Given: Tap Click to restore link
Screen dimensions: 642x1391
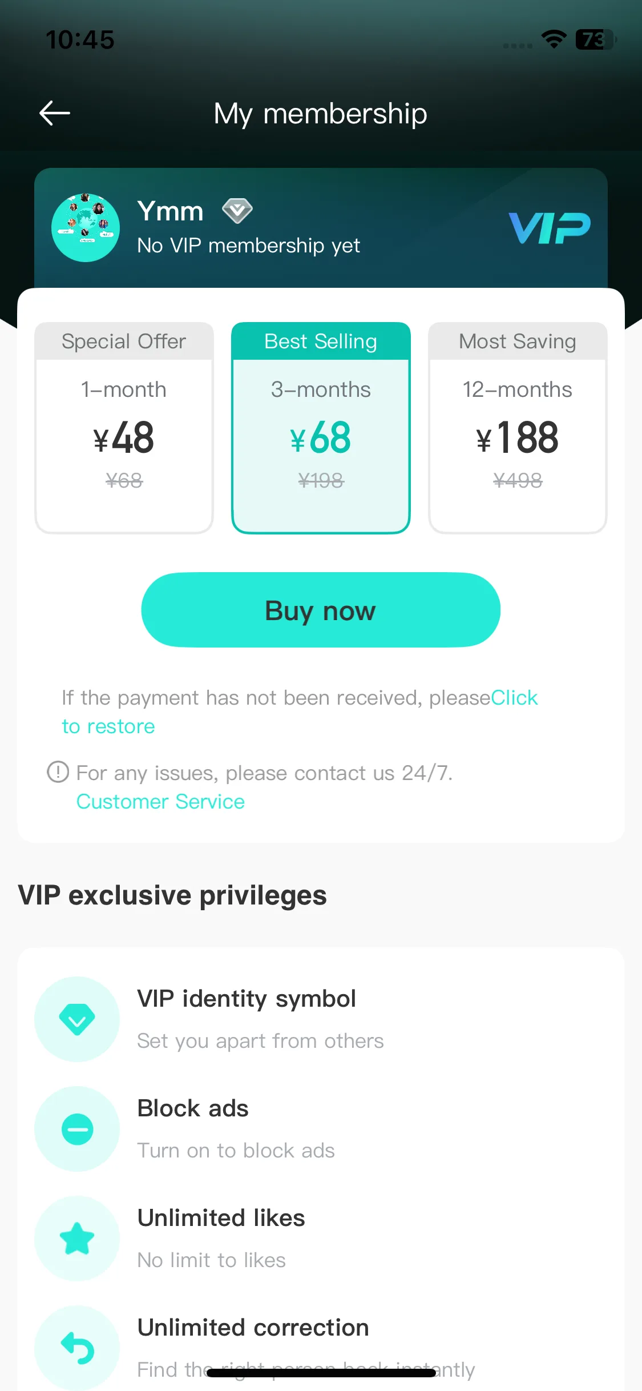Looking at the screenshot, I should tap(300, 711).
